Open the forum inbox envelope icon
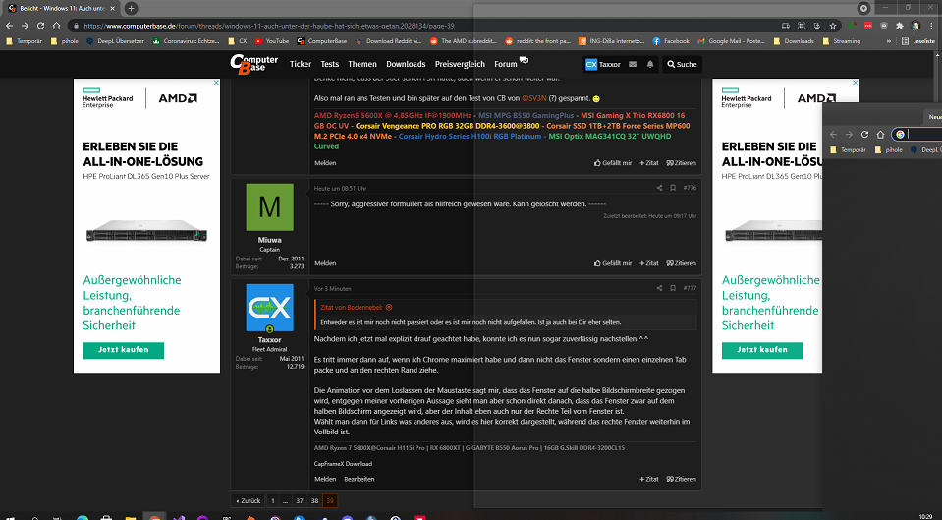Image resolution: width=942 pixels, height=520 pixels. [x=633, y=64]
